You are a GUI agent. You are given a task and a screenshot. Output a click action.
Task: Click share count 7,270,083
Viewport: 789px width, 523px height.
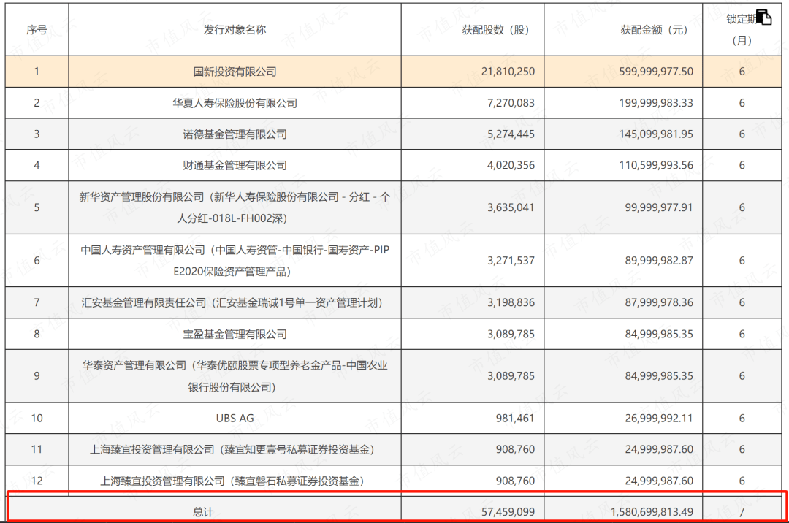pyautogui.click(x=511, y=103)
